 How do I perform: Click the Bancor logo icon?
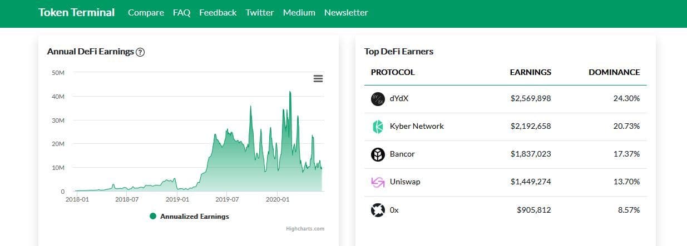(x=378, y=154)
